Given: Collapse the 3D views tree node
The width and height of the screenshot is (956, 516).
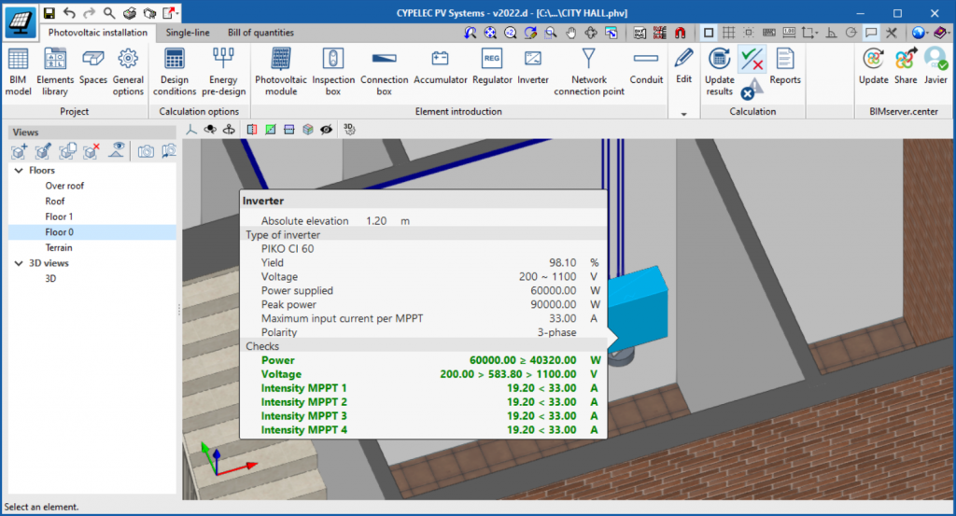Looking at the screenshot, I should [19, 263].
